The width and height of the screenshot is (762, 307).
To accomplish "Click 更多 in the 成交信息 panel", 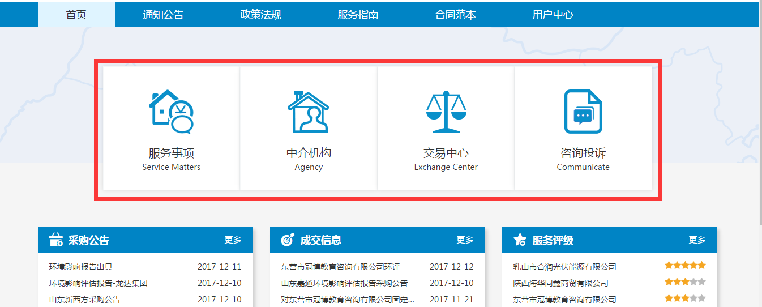I will coord(465,240).
